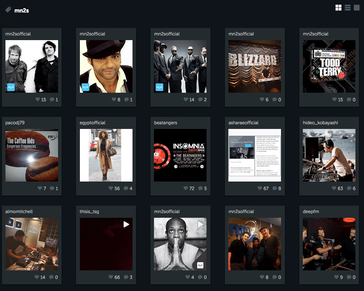Screen dimensions: 364x291
Task: Open comments on the two-men black and white photo
Action: point(52,100)
